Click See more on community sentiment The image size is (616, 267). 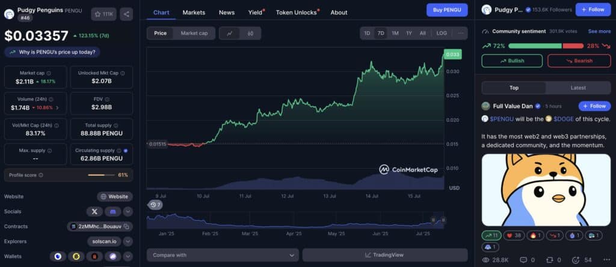click(x=599, y=31)
